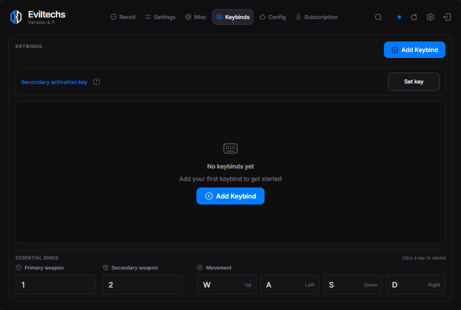The image size is (461, 310).
Task: Rebind the W Up movement key
Action: pos(226,284)
